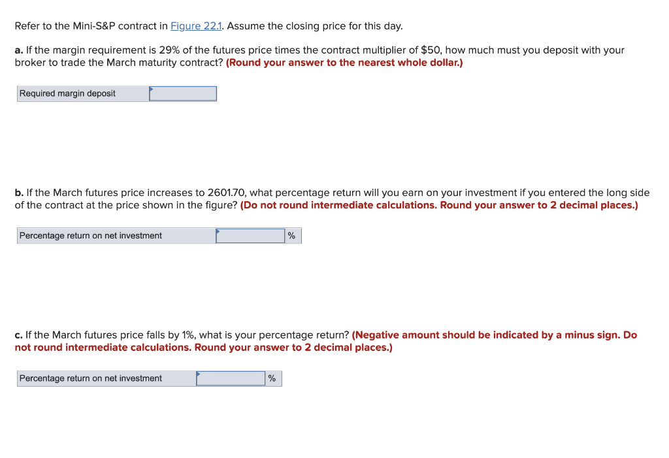Click the red rounding instruction in part a
The image size is (669, 458).
point(344,62)
